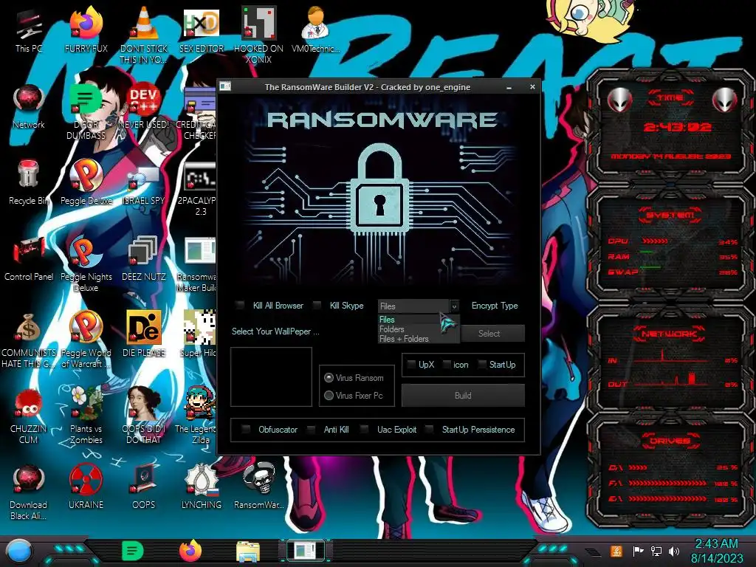Tick the UpX checkbox
The width and height of the screenshot is (756, 567).
point(410,365)
